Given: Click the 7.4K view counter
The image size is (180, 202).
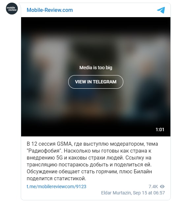Looking at the screenshot, I should [153, 187].
